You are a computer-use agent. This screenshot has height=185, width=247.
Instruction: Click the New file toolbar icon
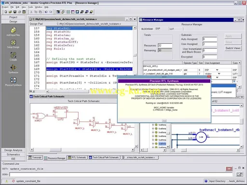pyautogui.click(x=6, y=12)
